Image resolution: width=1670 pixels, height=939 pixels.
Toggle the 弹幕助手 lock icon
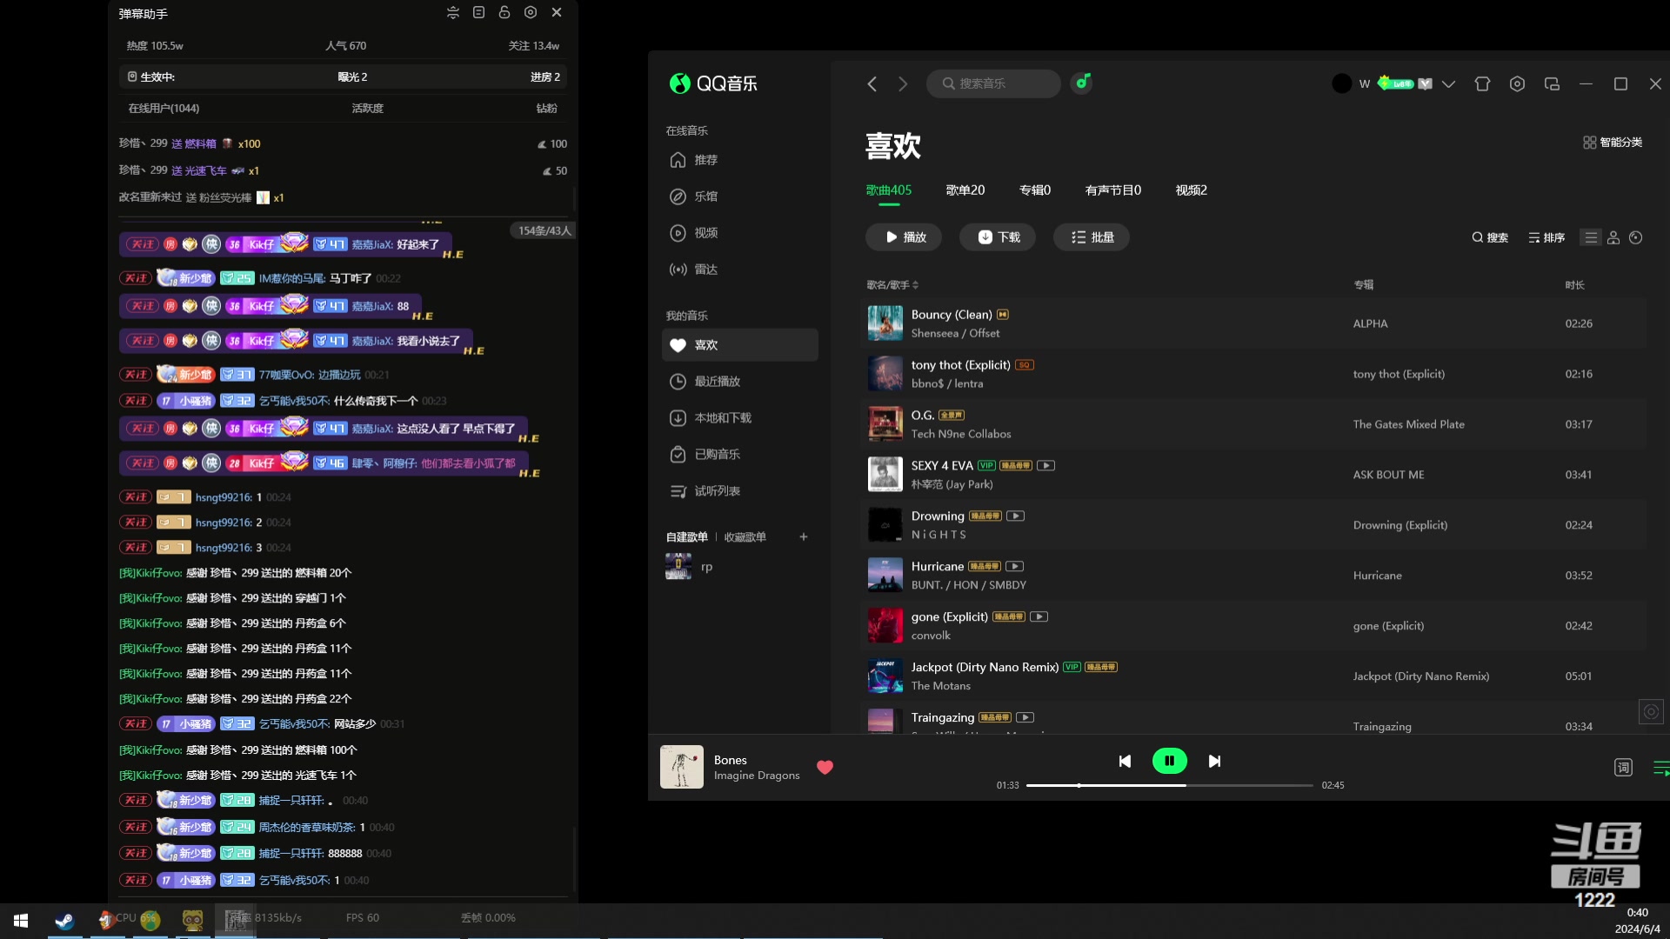click(504, 13)
